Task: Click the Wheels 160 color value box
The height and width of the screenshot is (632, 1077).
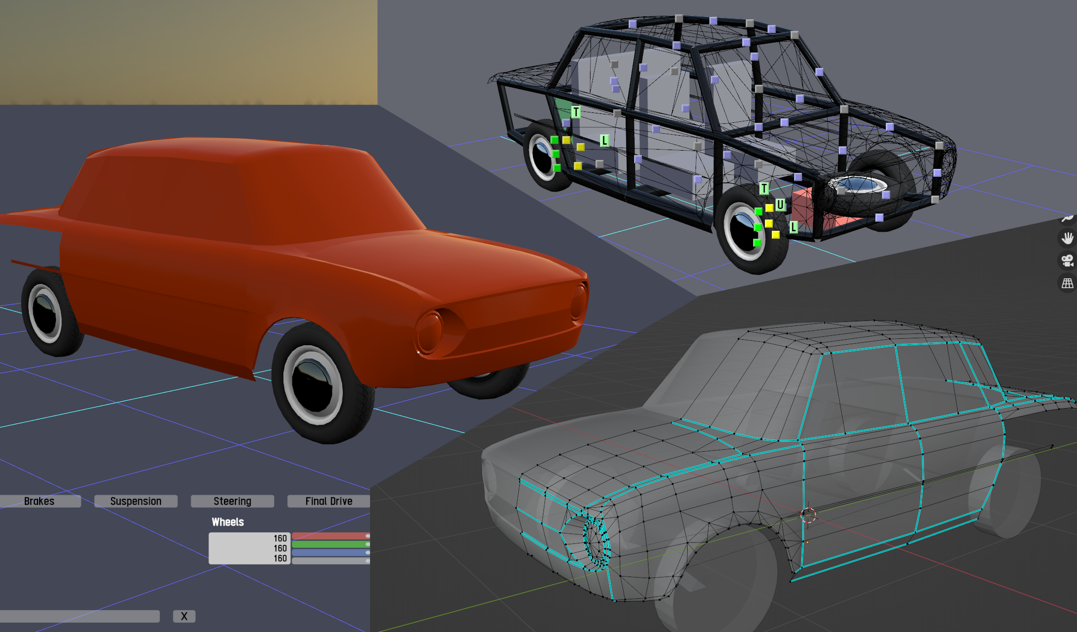Action: tap(249, 548)
